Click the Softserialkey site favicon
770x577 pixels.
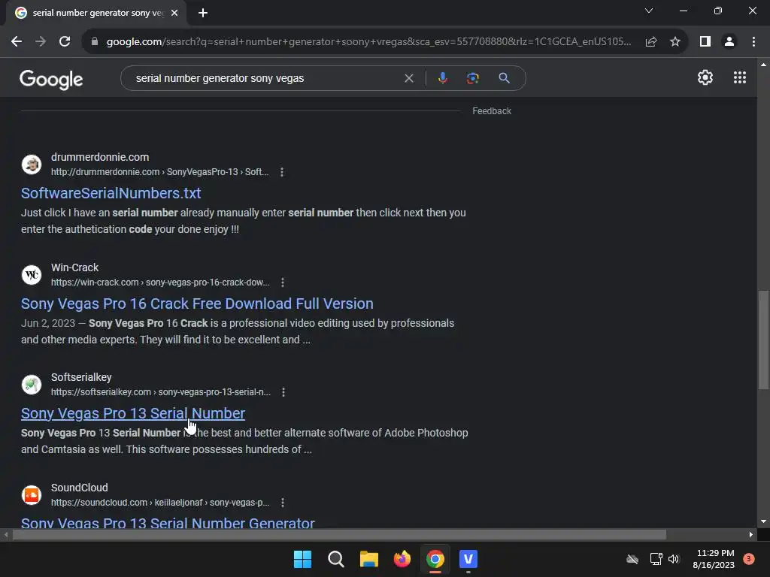coord(32,385)
